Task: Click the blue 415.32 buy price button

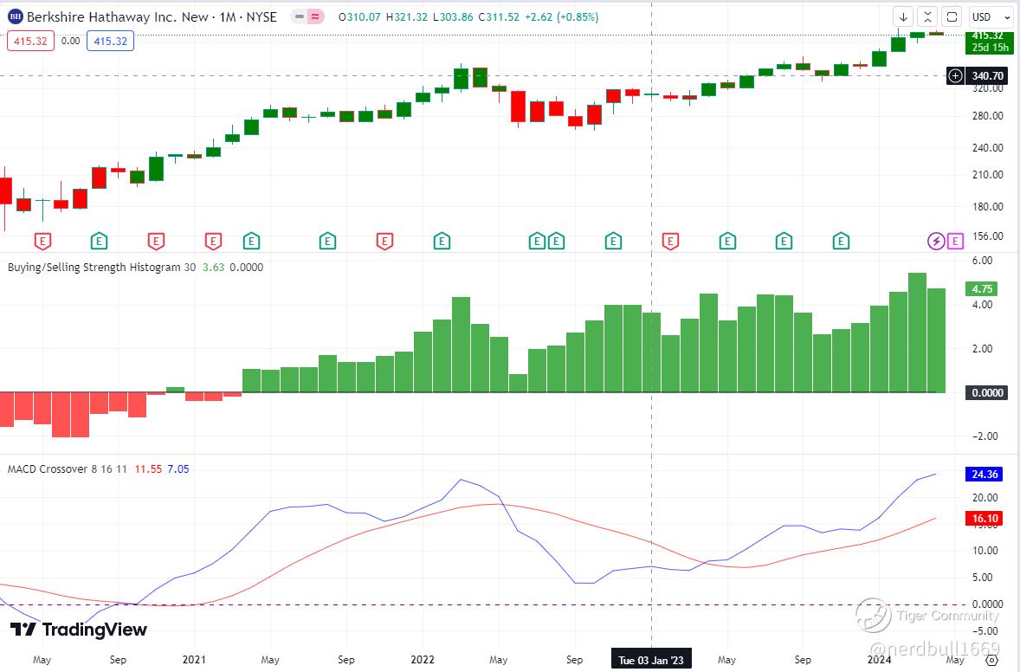Action: pyautogui.click(x=111, y=41)
